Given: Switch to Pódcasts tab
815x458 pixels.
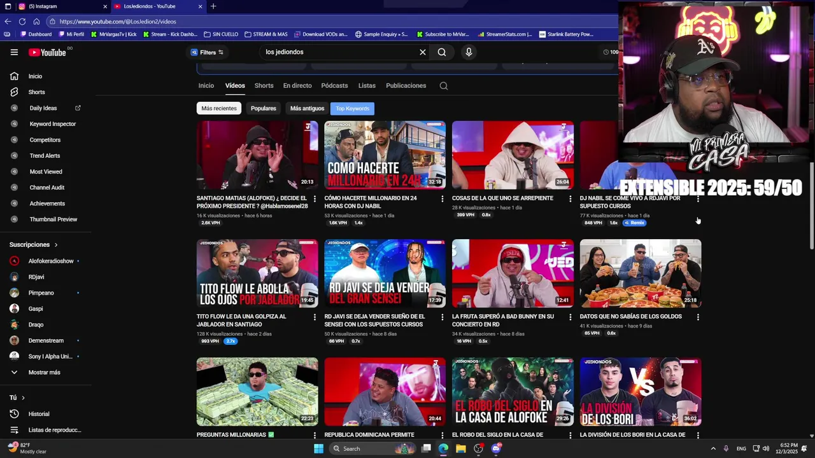Looking at the screenshot, I should point(334,86).
